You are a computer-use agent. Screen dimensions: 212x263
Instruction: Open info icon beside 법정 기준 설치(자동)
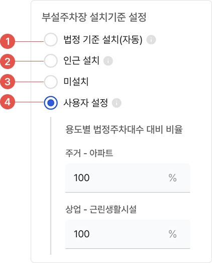point(151,40)
